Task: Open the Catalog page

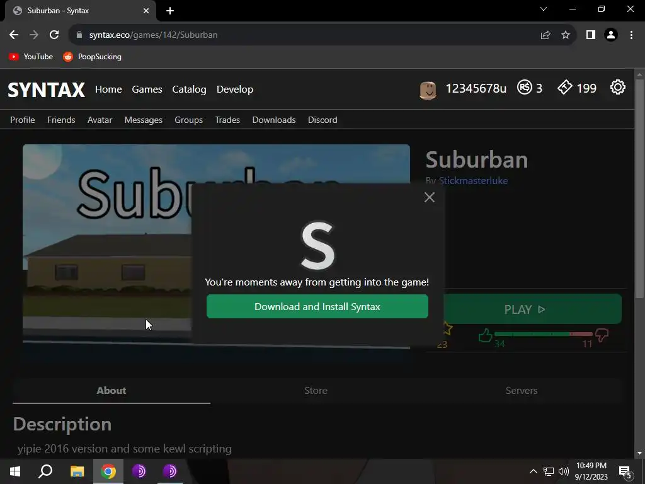Action: (189, 89)
